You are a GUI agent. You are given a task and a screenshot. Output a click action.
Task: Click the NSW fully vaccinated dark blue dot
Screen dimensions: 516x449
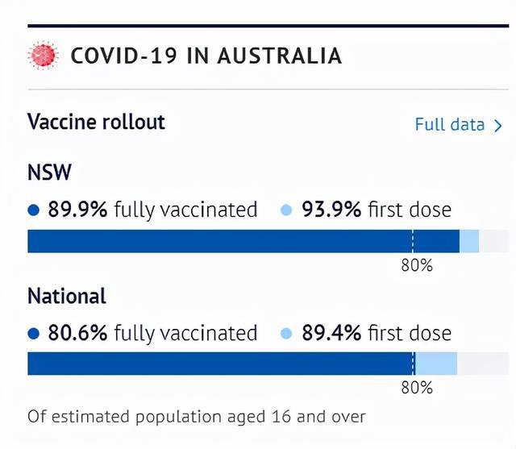point(34,210)
